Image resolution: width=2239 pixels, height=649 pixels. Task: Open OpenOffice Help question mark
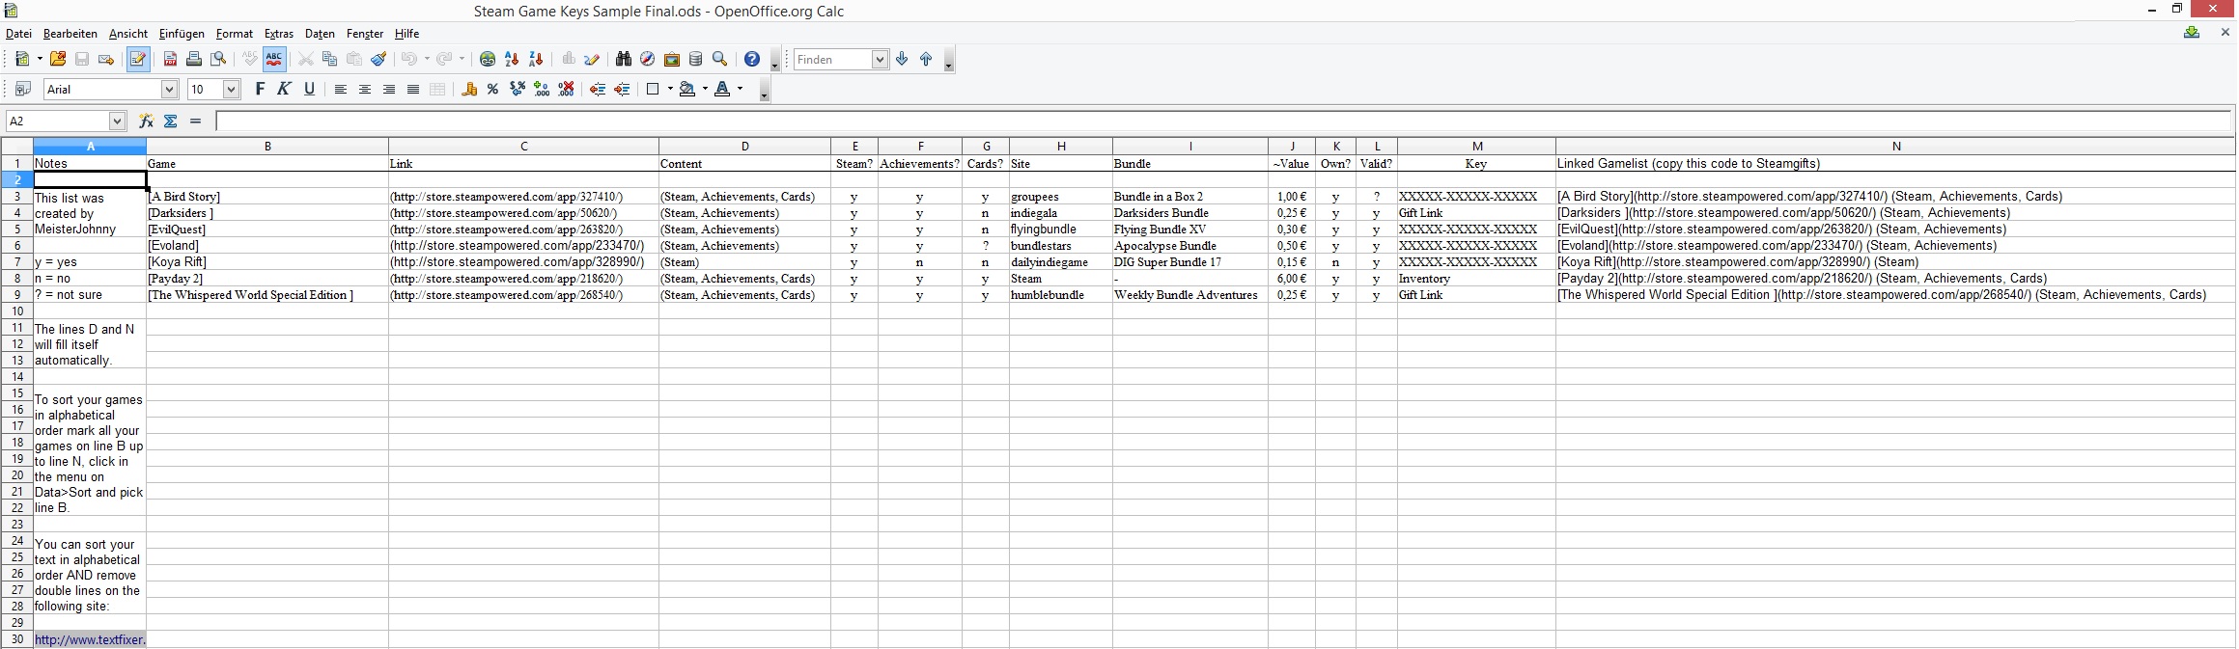pos(752,60)
